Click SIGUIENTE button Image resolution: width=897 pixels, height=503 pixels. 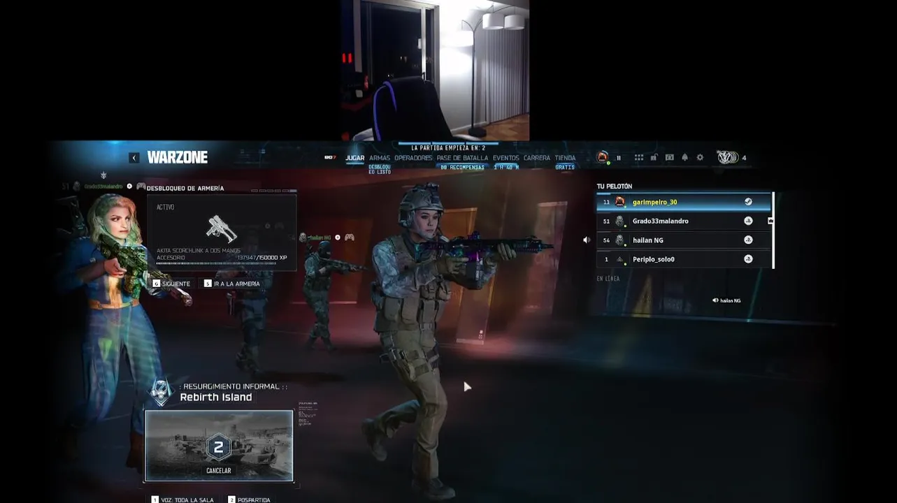[x=171, y=284]
